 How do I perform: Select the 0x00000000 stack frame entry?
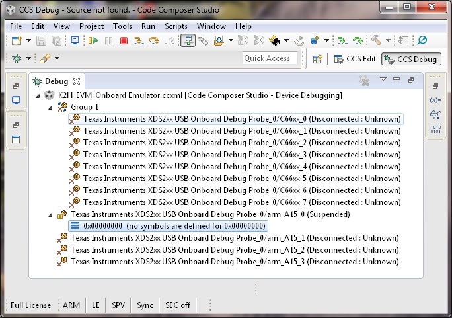coord(174,226)
